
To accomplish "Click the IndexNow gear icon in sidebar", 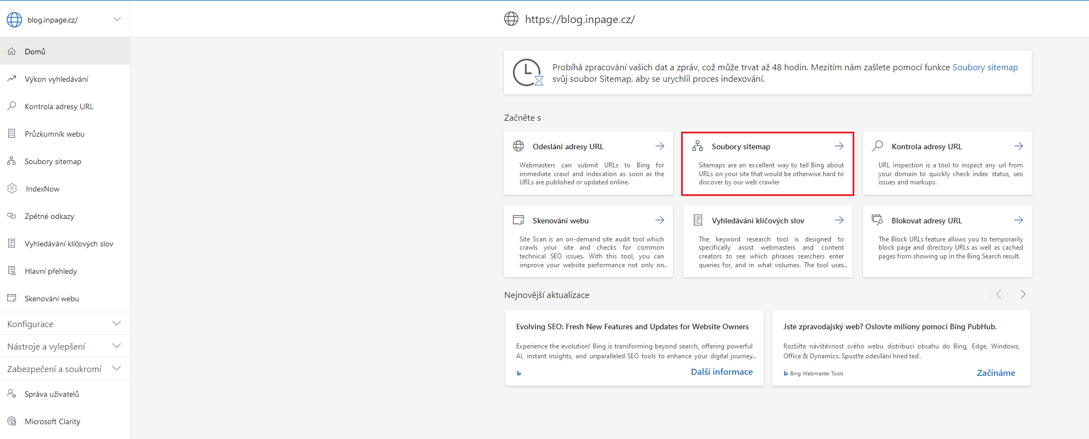I will pyautogui.click(x=12, y=189).
